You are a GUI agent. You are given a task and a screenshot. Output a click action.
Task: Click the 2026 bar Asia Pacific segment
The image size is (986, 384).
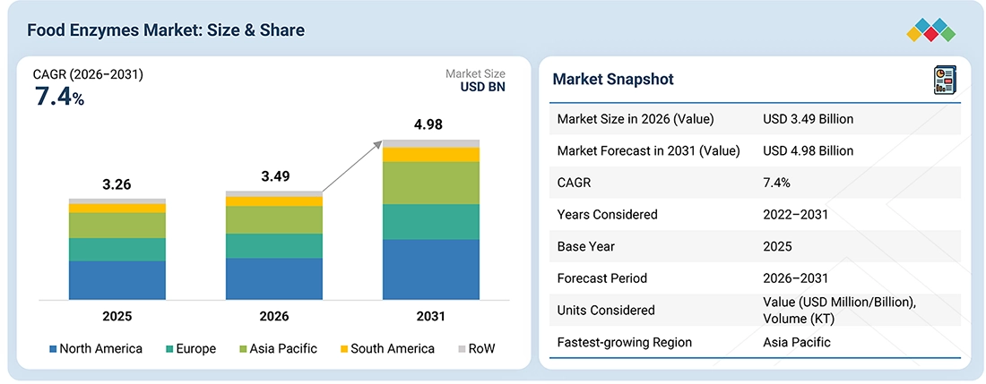click(x=274, y=219)
